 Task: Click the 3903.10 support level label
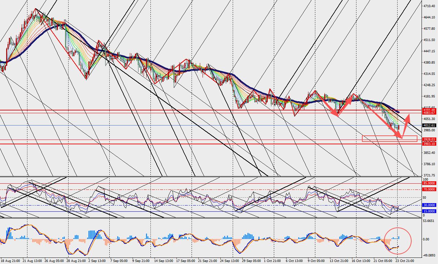[429, 144]
